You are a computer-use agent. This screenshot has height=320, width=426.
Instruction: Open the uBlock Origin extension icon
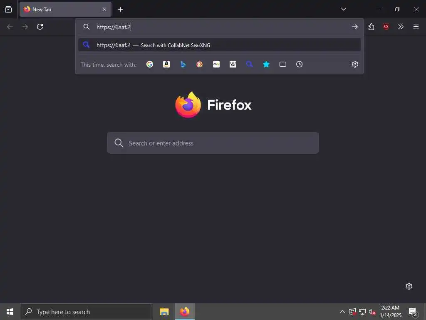pyautogui.click(x=386, y=27)
